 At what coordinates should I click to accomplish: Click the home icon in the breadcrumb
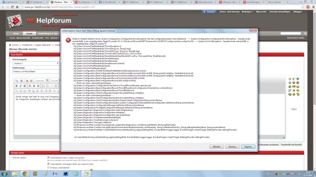tap(10, 45)
